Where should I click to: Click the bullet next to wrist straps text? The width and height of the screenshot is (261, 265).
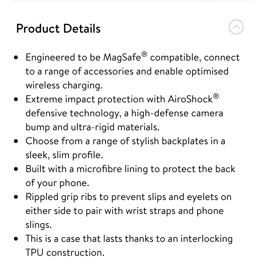coord(16,197)
